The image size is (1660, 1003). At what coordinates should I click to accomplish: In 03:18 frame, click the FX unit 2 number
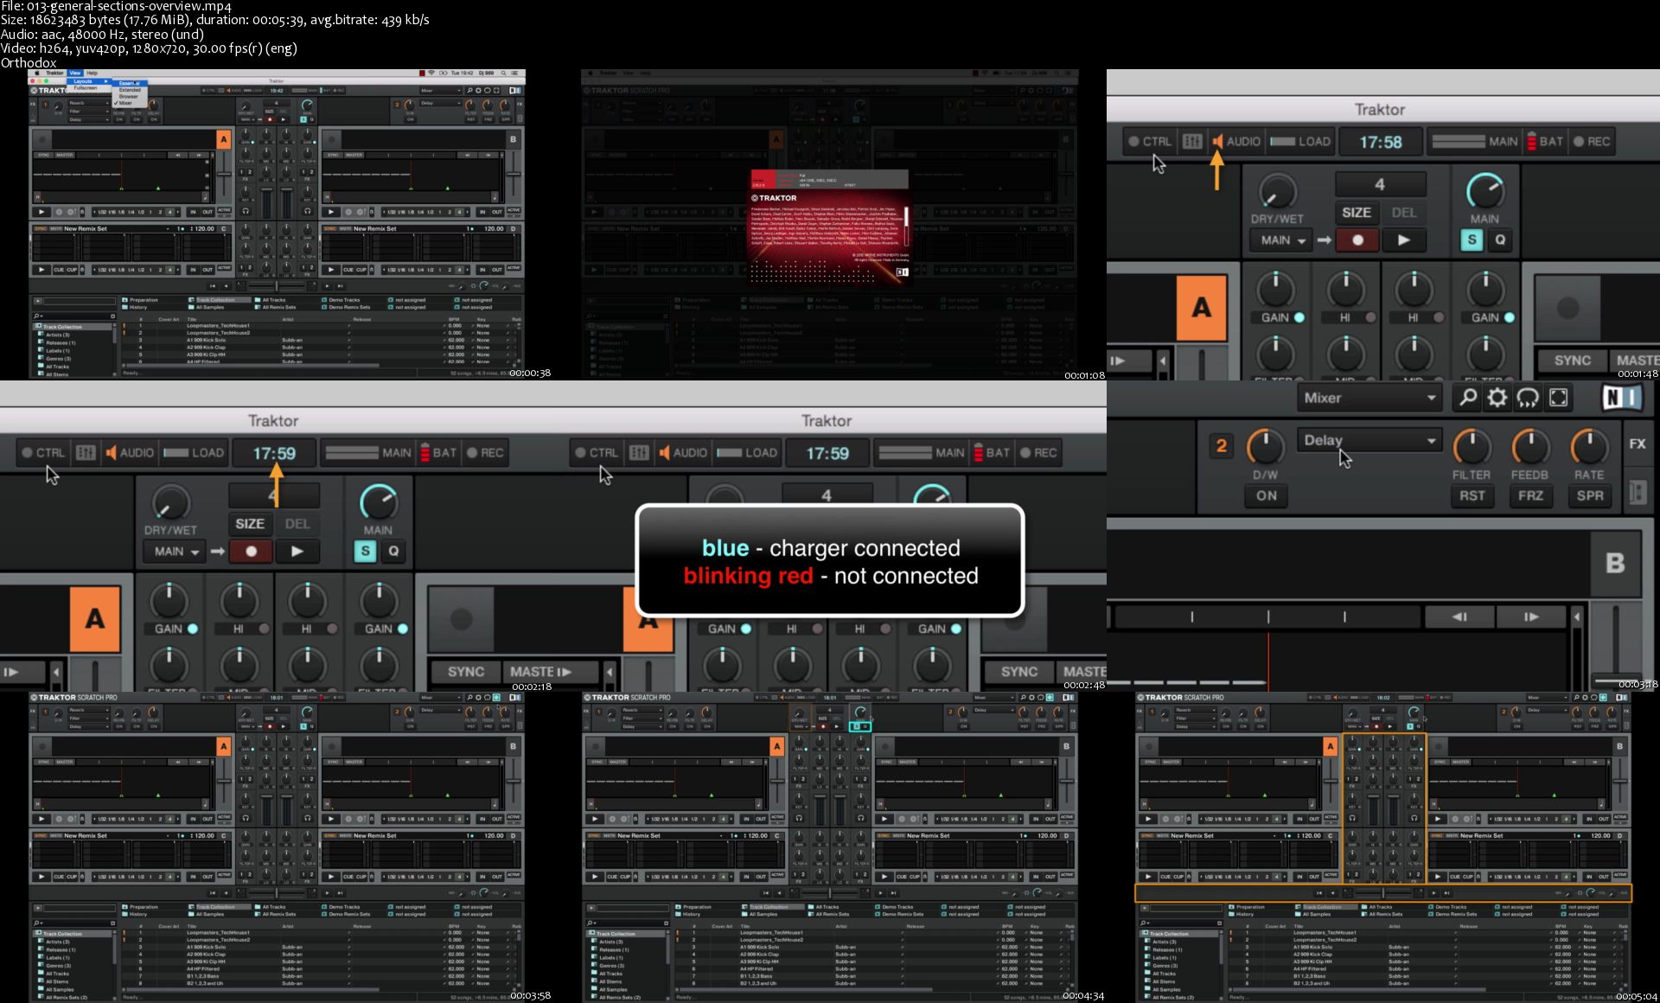1221,445
